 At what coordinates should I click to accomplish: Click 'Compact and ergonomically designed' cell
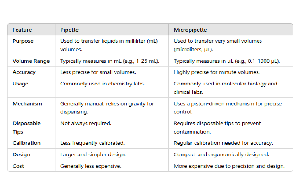(221, 154)
